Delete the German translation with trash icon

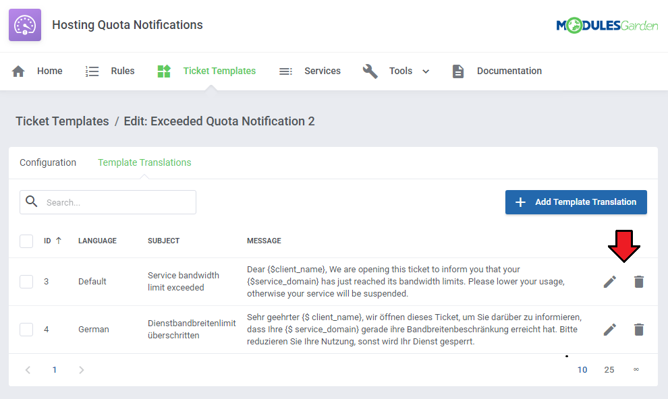coord(638,329)
